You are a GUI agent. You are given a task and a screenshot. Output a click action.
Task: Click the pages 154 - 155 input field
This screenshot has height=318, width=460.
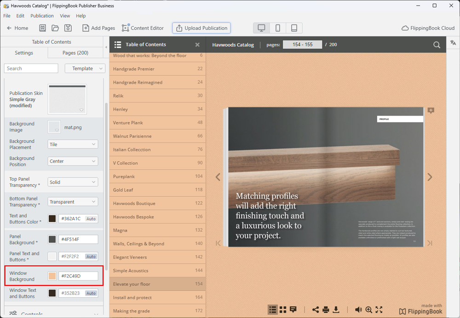303,45
